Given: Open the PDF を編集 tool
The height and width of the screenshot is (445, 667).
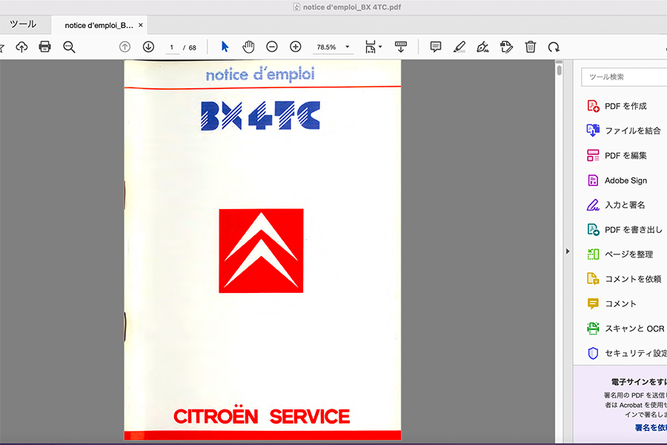Looking at the screenshot, I should 625,156.
